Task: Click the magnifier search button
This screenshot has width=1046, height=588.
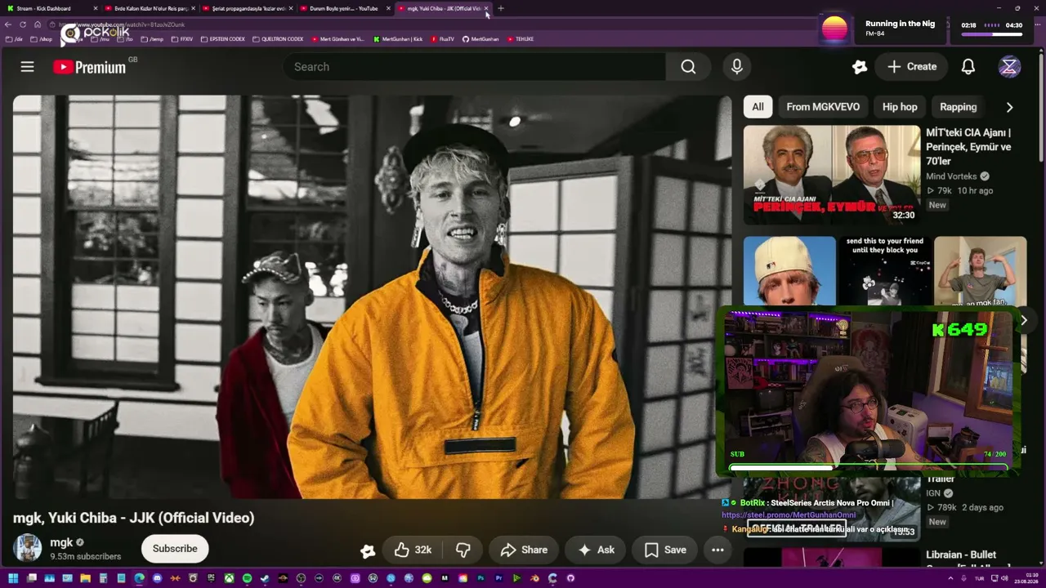Action: click(688, 67)
